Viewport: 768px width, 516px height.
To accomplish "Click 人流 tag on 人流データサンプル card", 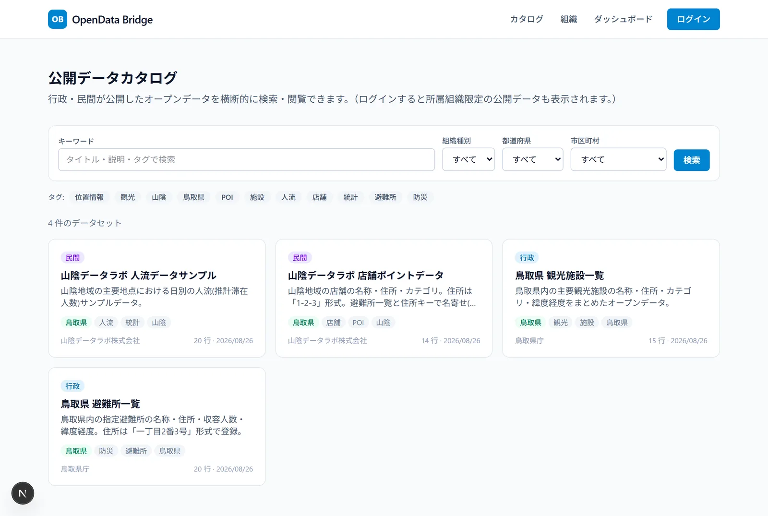I will [x=107, y=323].
